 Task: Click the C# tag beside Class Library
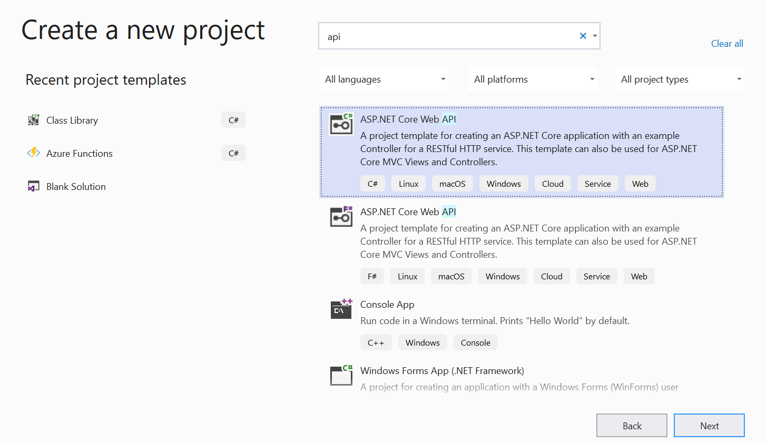click(x=233, y=120)
